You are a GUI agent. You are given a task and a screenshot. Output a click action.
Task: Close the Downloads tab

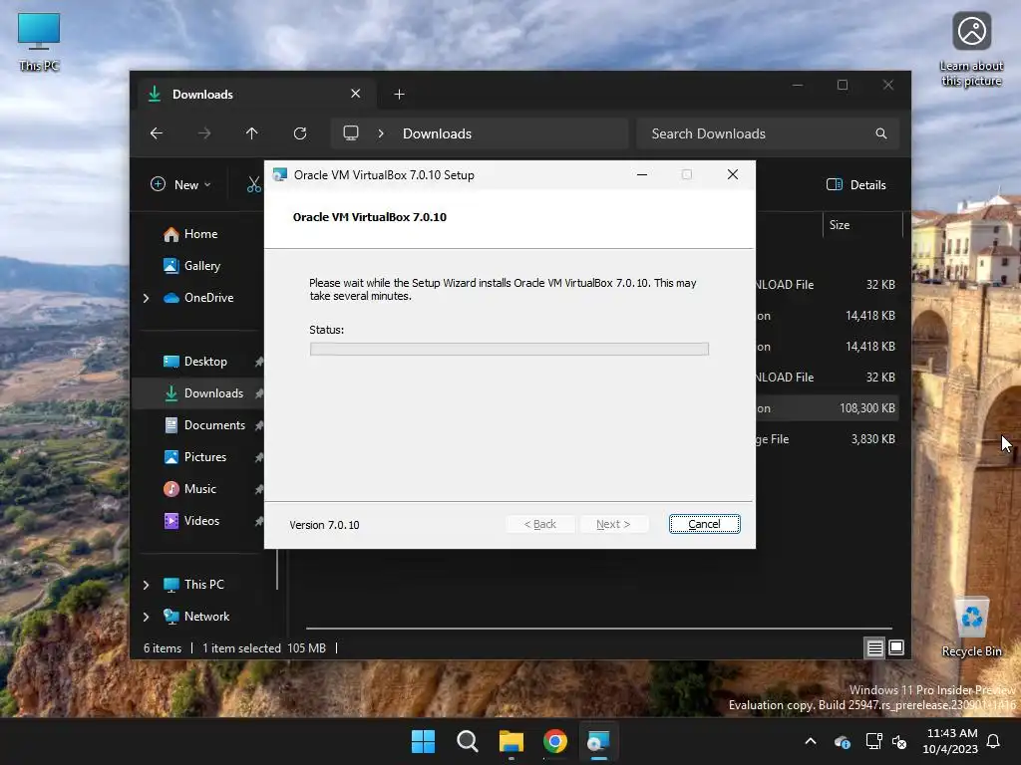click(356, 94)
